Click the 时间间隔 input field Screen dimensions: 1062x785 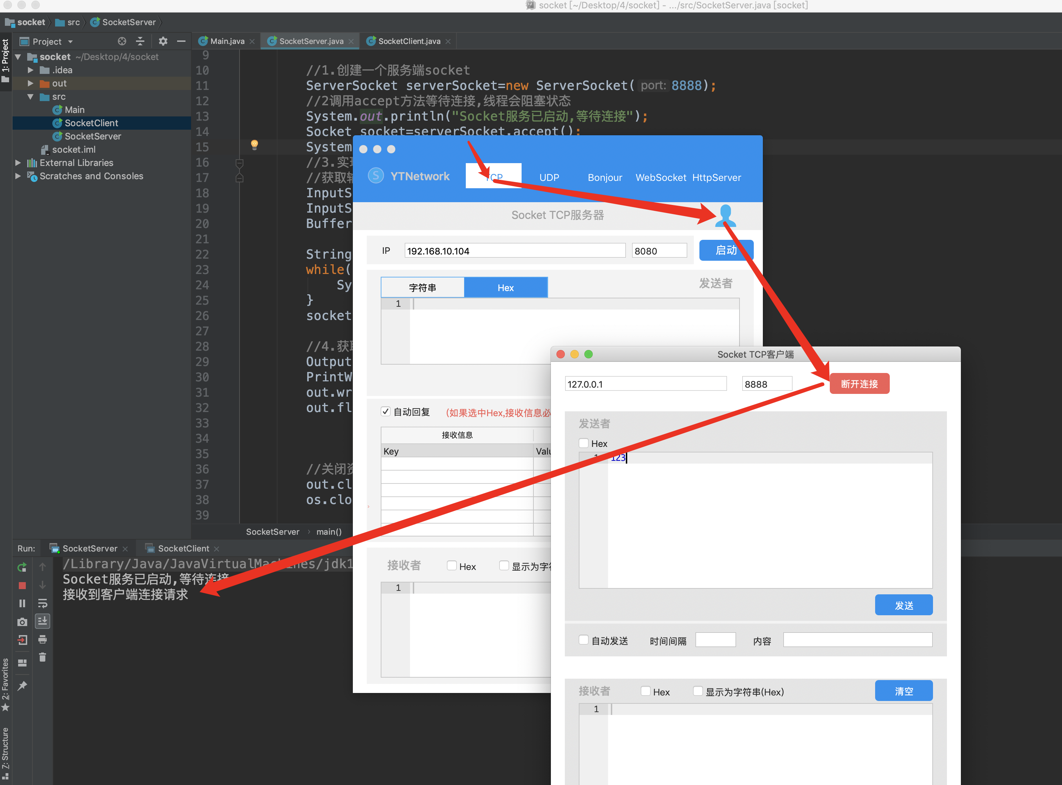click(715, 640)
